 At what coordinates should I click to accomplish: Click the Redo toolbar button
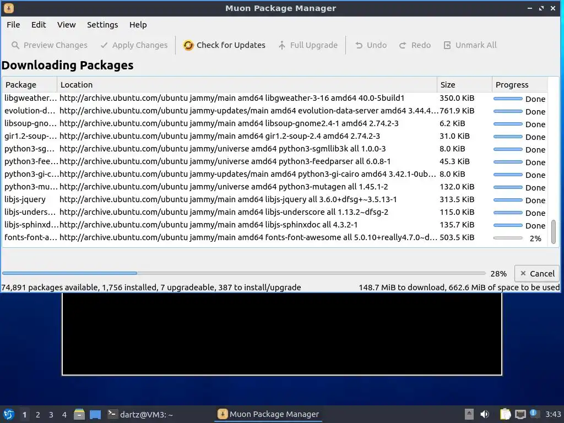click(x=415, y=45)
